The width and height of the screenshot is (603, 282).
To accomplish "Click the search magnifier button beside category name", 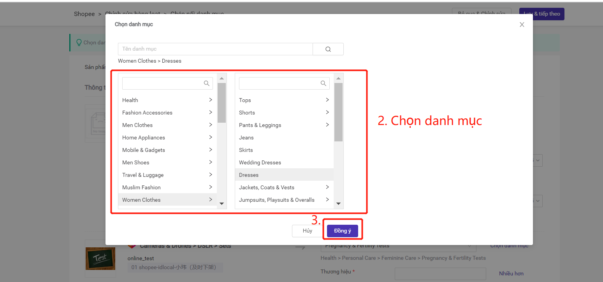I will tap(328, 49).
